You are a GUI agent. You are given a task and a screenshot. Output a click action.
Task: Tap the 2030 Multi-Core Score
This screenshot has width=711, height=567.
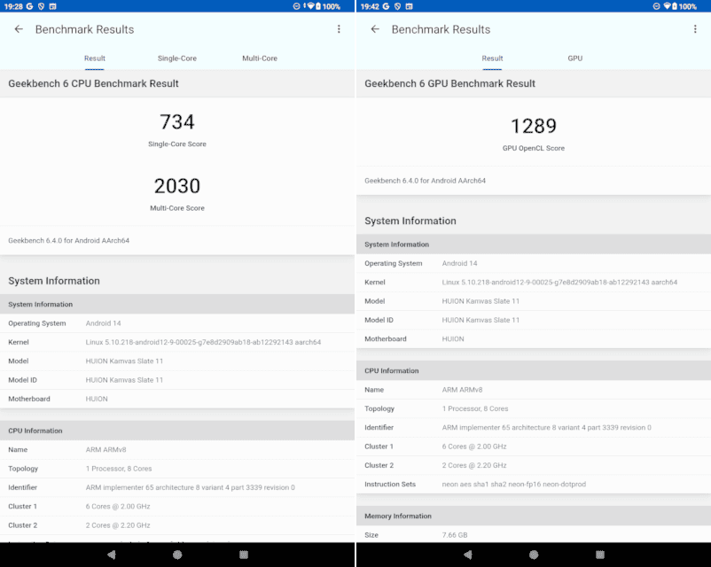pos(177,187)
